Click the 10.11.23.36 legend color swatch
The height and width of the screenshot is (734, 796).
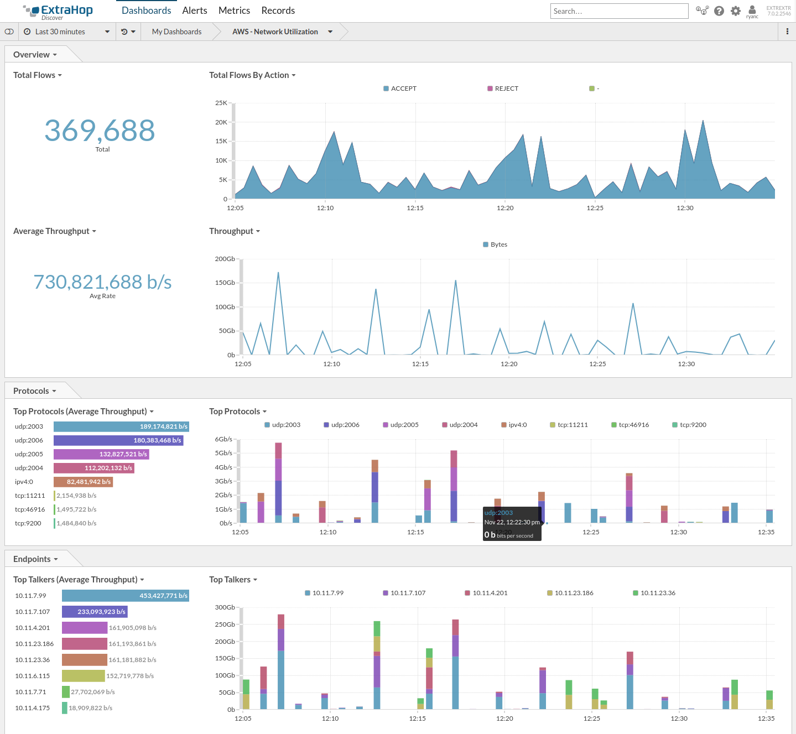[636, 593]
